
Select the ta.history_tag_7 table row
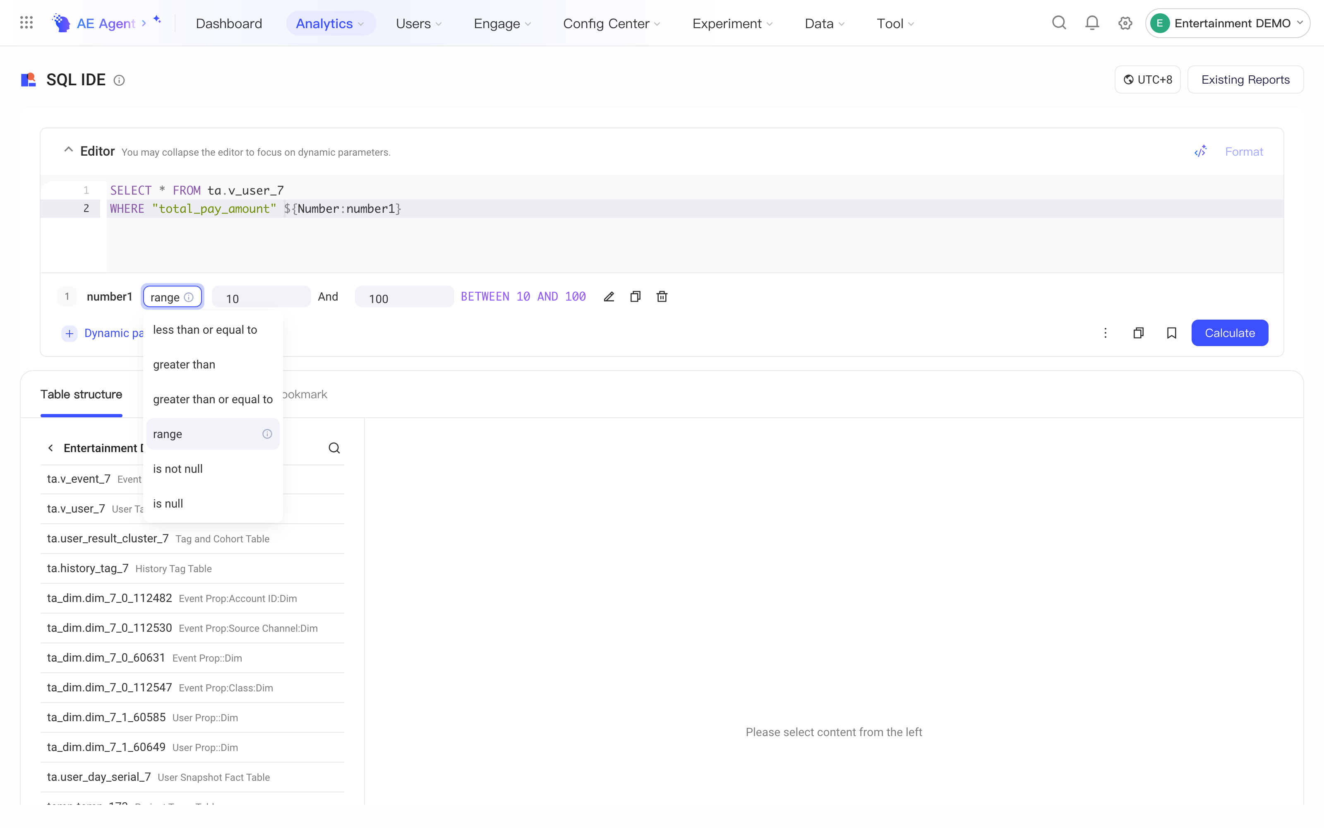click(192, 568)
